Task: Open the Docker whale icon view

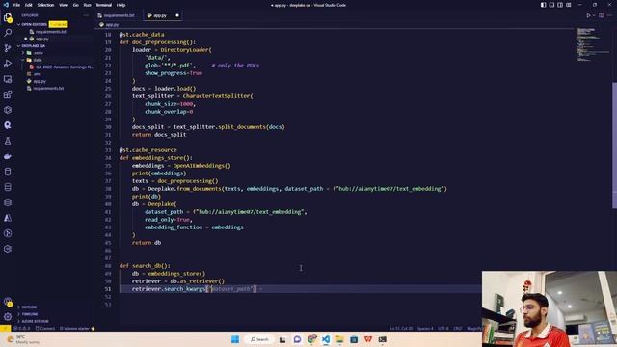Action: click(8, 156)
